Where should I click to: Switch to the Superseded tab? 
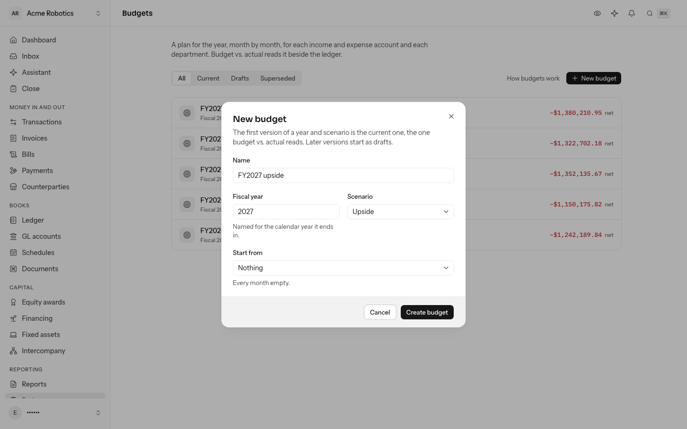click(278, 78)
